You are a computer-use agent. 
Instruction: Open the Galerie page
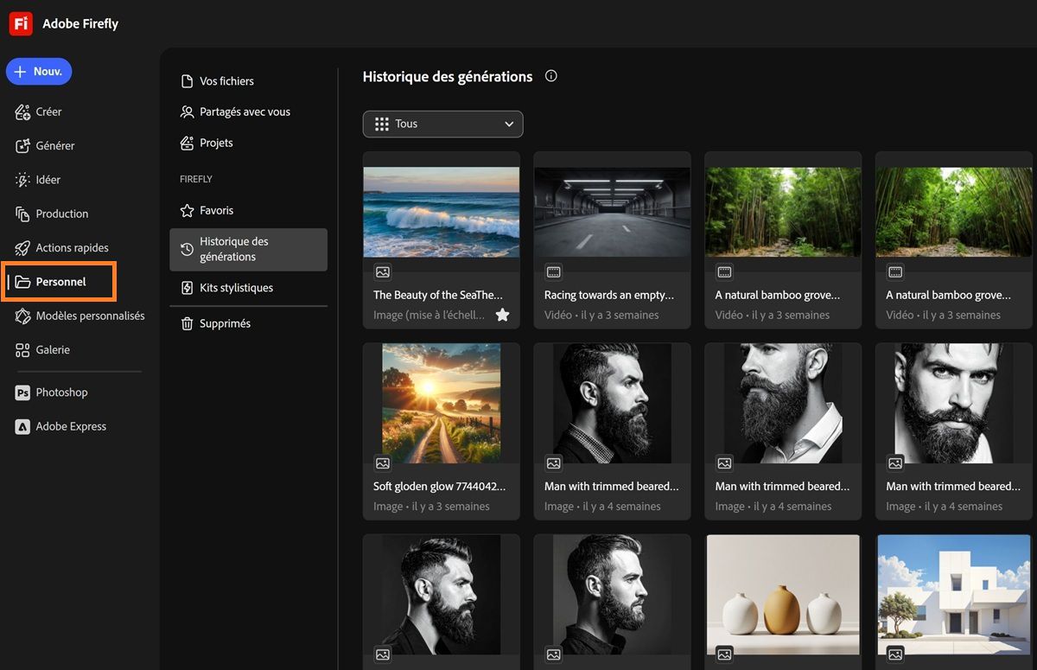pyautogui.click(x=53, y=349)
